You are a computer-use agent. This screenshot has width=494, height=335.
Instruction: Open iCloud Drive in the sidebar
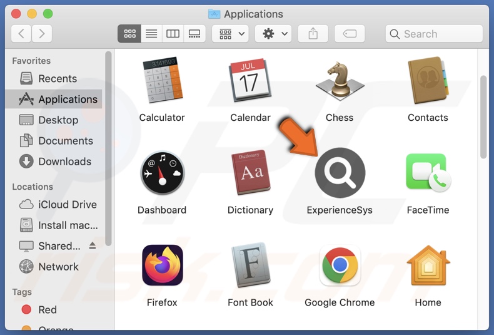[54, 204]
